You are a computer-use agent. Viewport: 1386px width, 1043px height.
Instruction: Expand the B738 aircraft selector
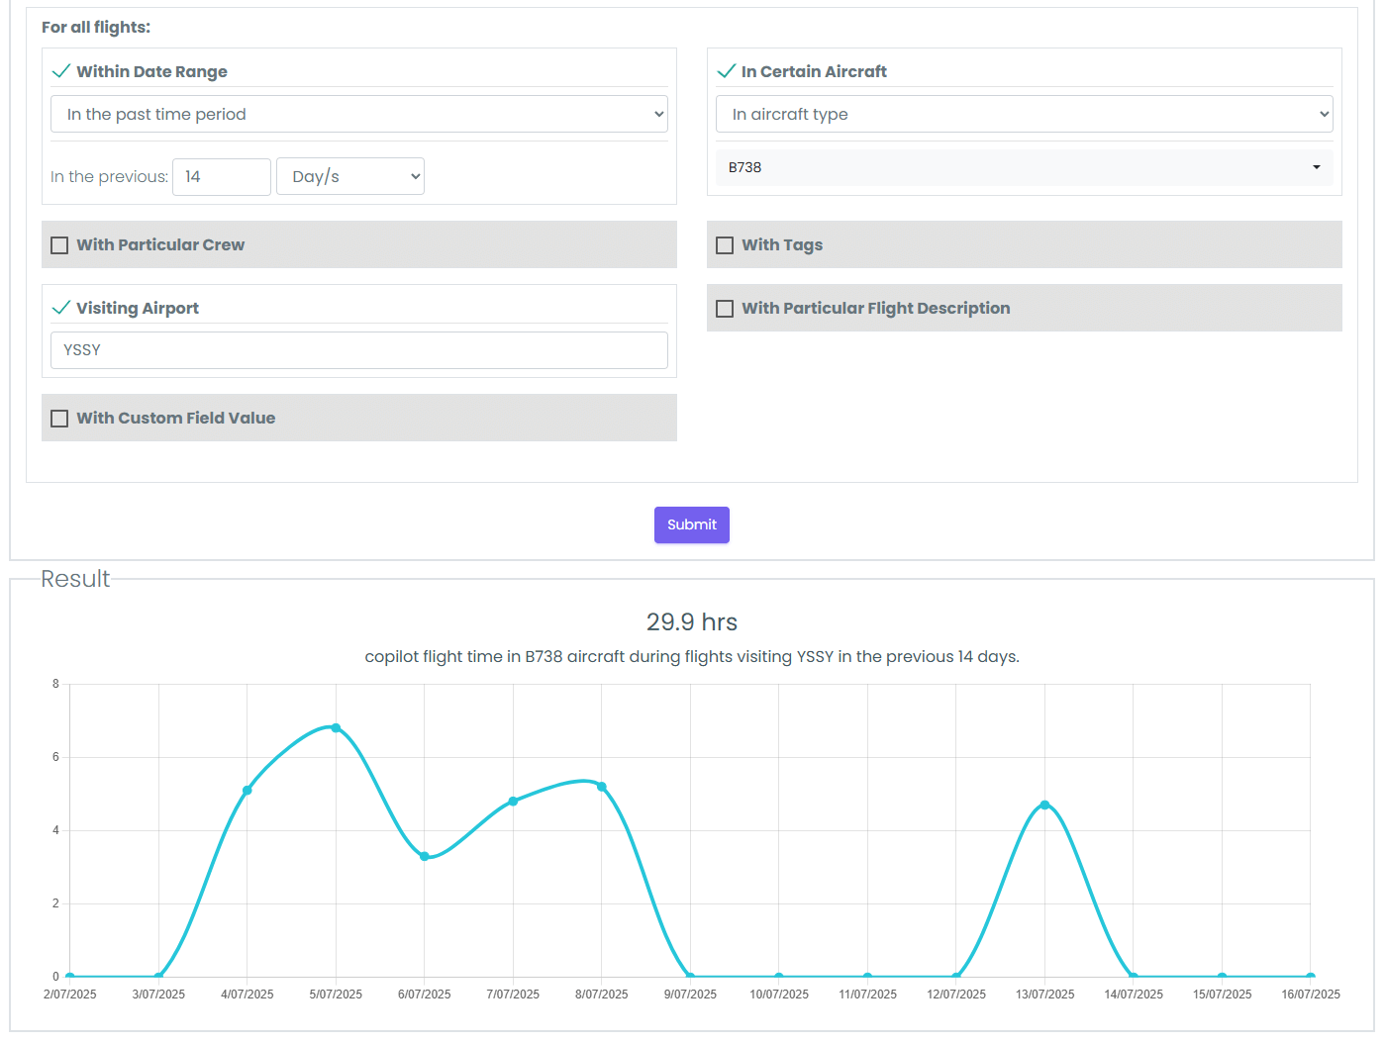pyautogui.click(x=1025, y=167)
